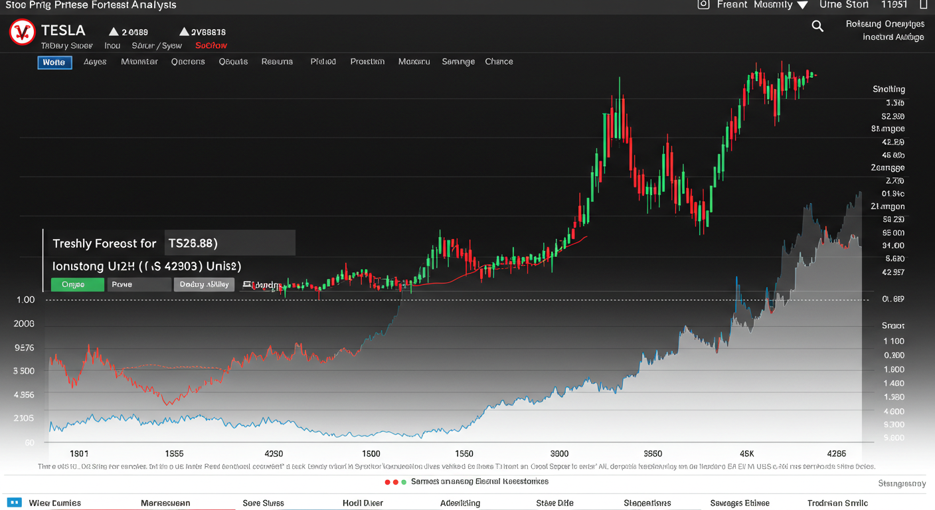
Task: Click the up triangle beside 2V68818
Action: tap(184, 31)
